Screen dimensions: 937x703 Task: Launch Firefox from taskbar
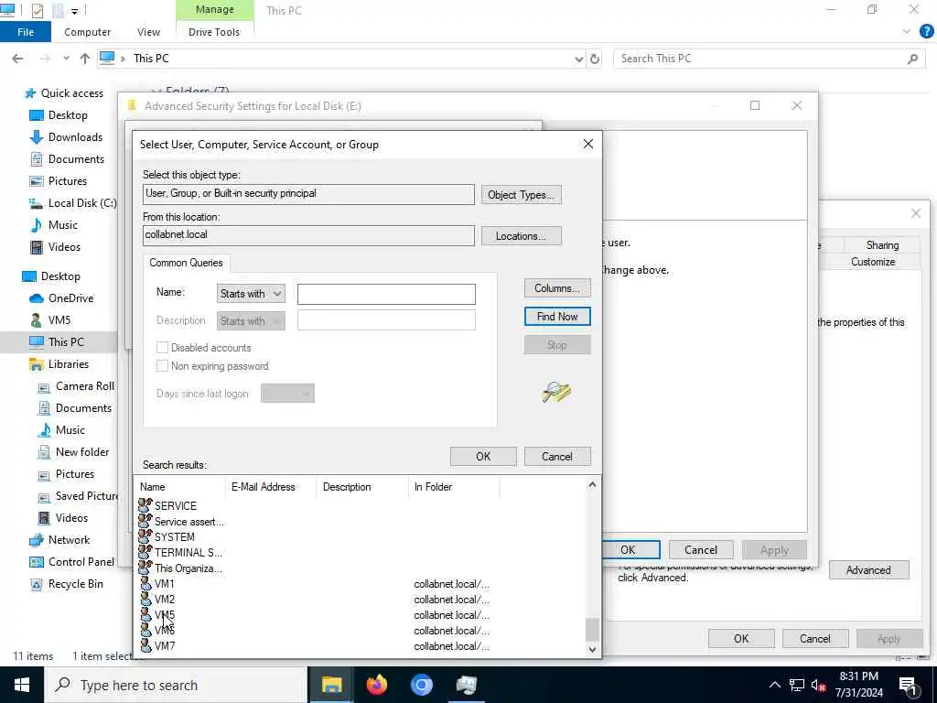click(x=376, y=685)
